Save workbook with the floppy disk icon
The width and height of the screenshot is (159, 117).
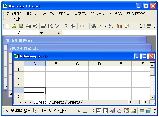(x=21, y=26)
